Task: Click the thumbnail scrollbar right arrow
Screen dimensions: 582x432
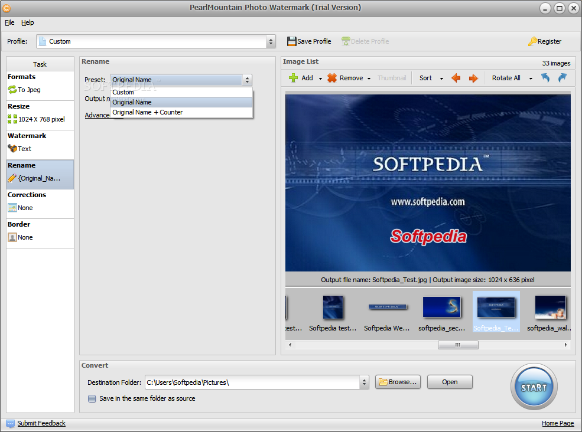Action: point(565,345)
